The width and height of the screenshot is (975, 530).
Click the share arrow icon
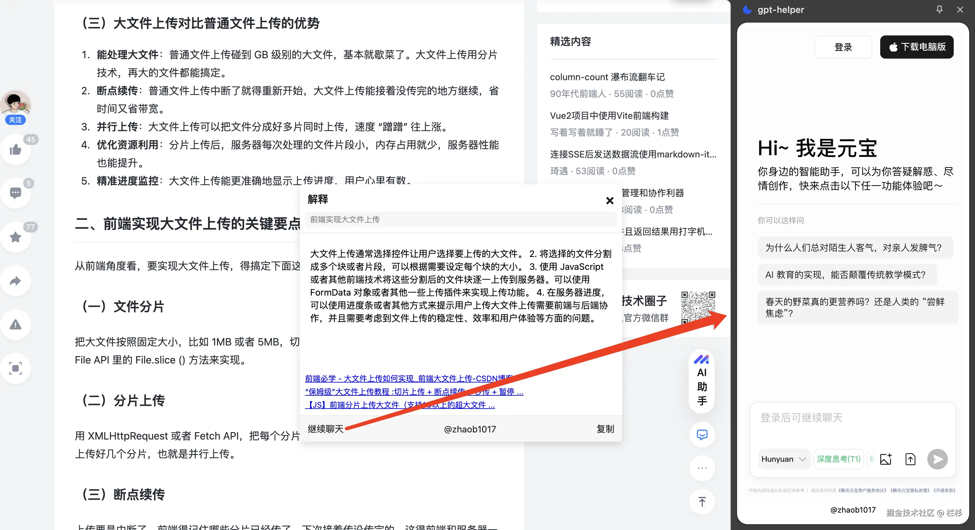click(15, 281)
